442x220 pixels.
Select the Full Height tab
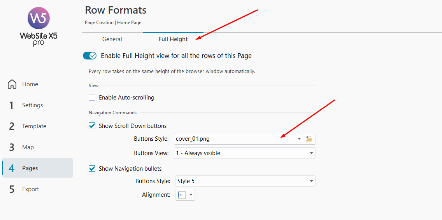click(x=173, y=39)
